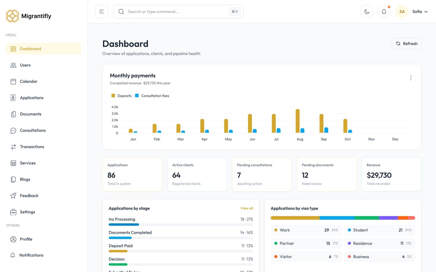Screen dimensions: 436x272
Task: Select the Student visa type row
Action: point(380,230)
